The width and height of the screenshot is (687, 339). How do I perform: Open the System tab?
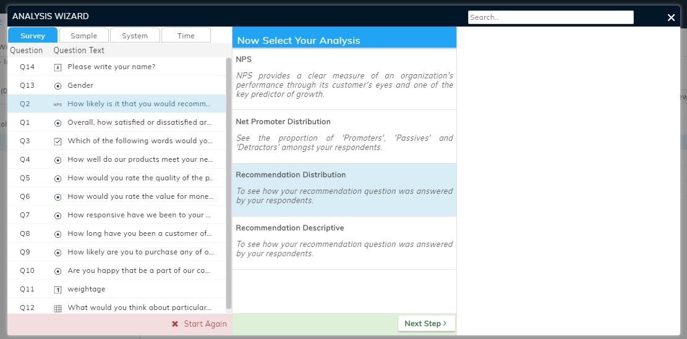click(x=135, y=35)
